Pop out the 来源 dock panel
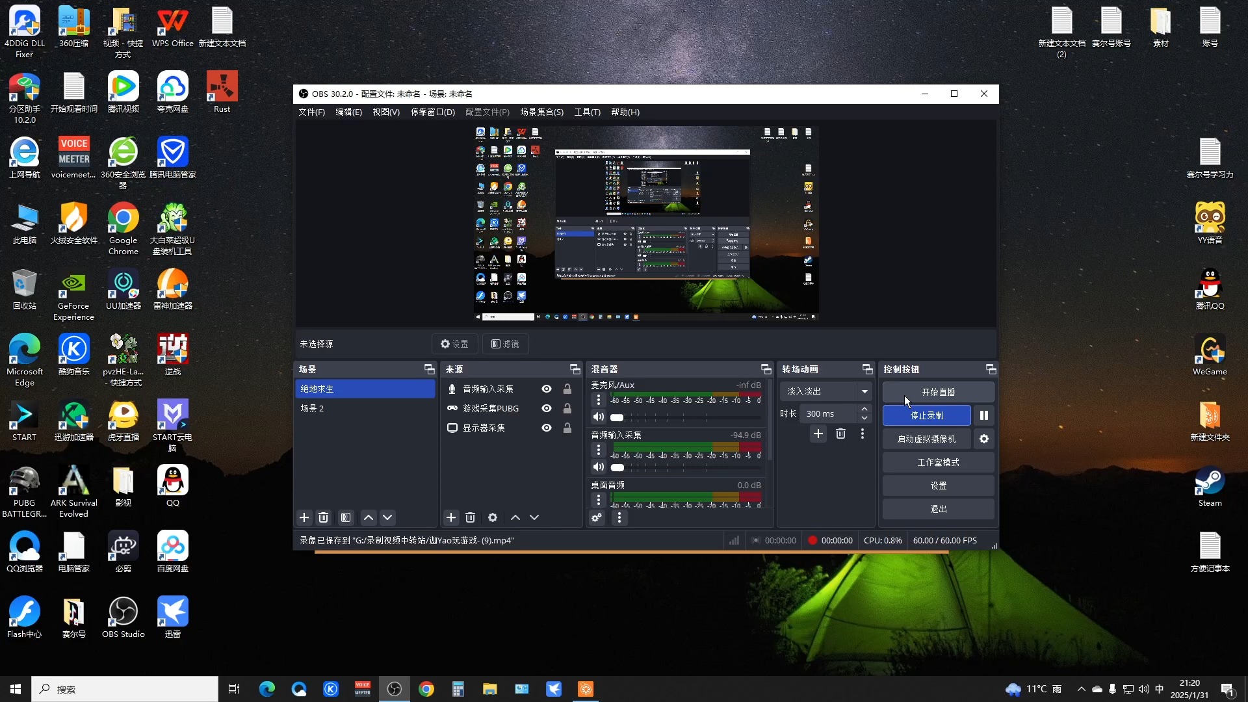Screen dimensions: 1248x702 point(575,369)
